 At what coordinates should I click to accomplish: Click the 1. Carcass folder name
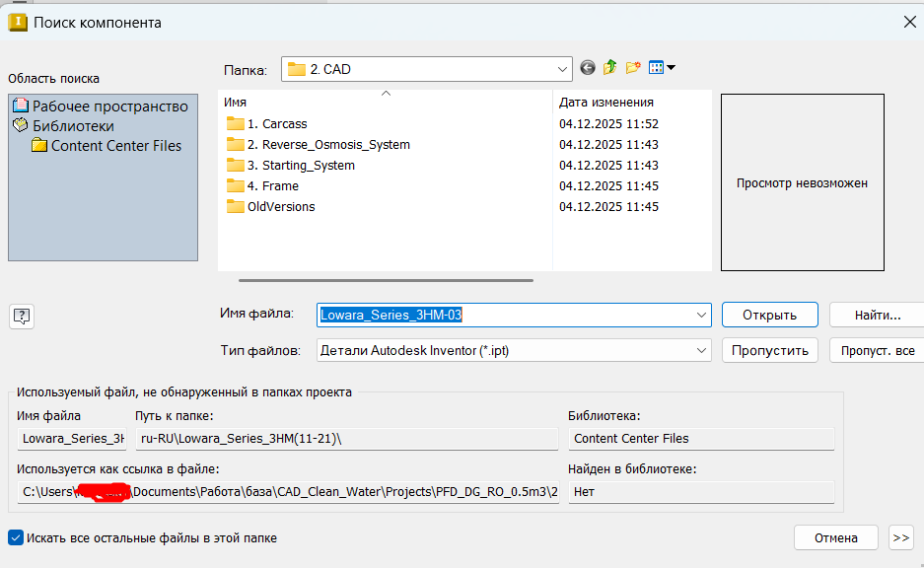point(277,123)
